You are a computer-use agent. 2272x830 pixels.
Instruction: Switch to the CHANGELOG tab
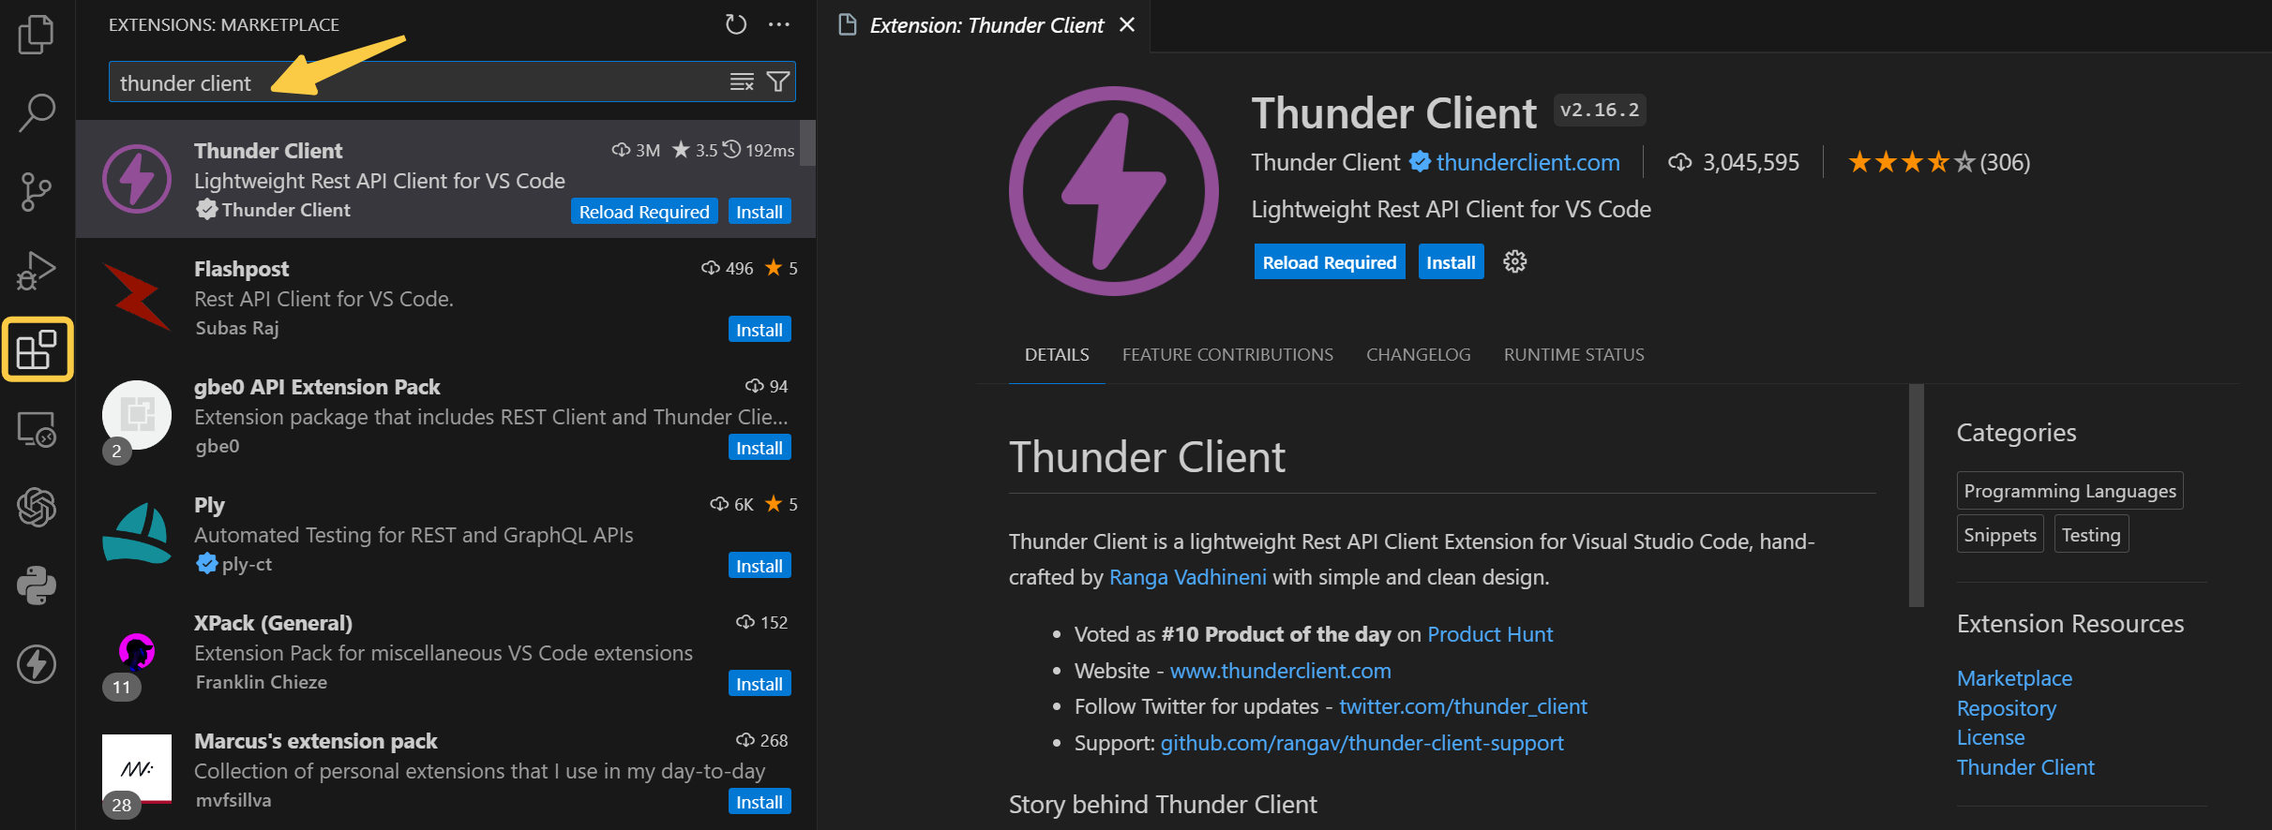tap(1418, 355)
